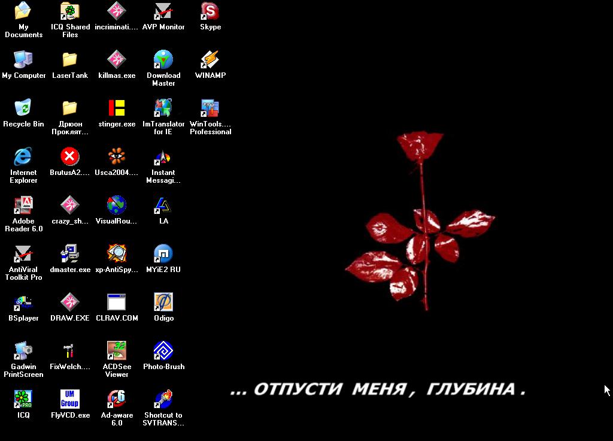Viewport: 613px width, 441px height.
Task: Select the Ad-aware 6.0 shortcut
Action: (x=117, y=399)
